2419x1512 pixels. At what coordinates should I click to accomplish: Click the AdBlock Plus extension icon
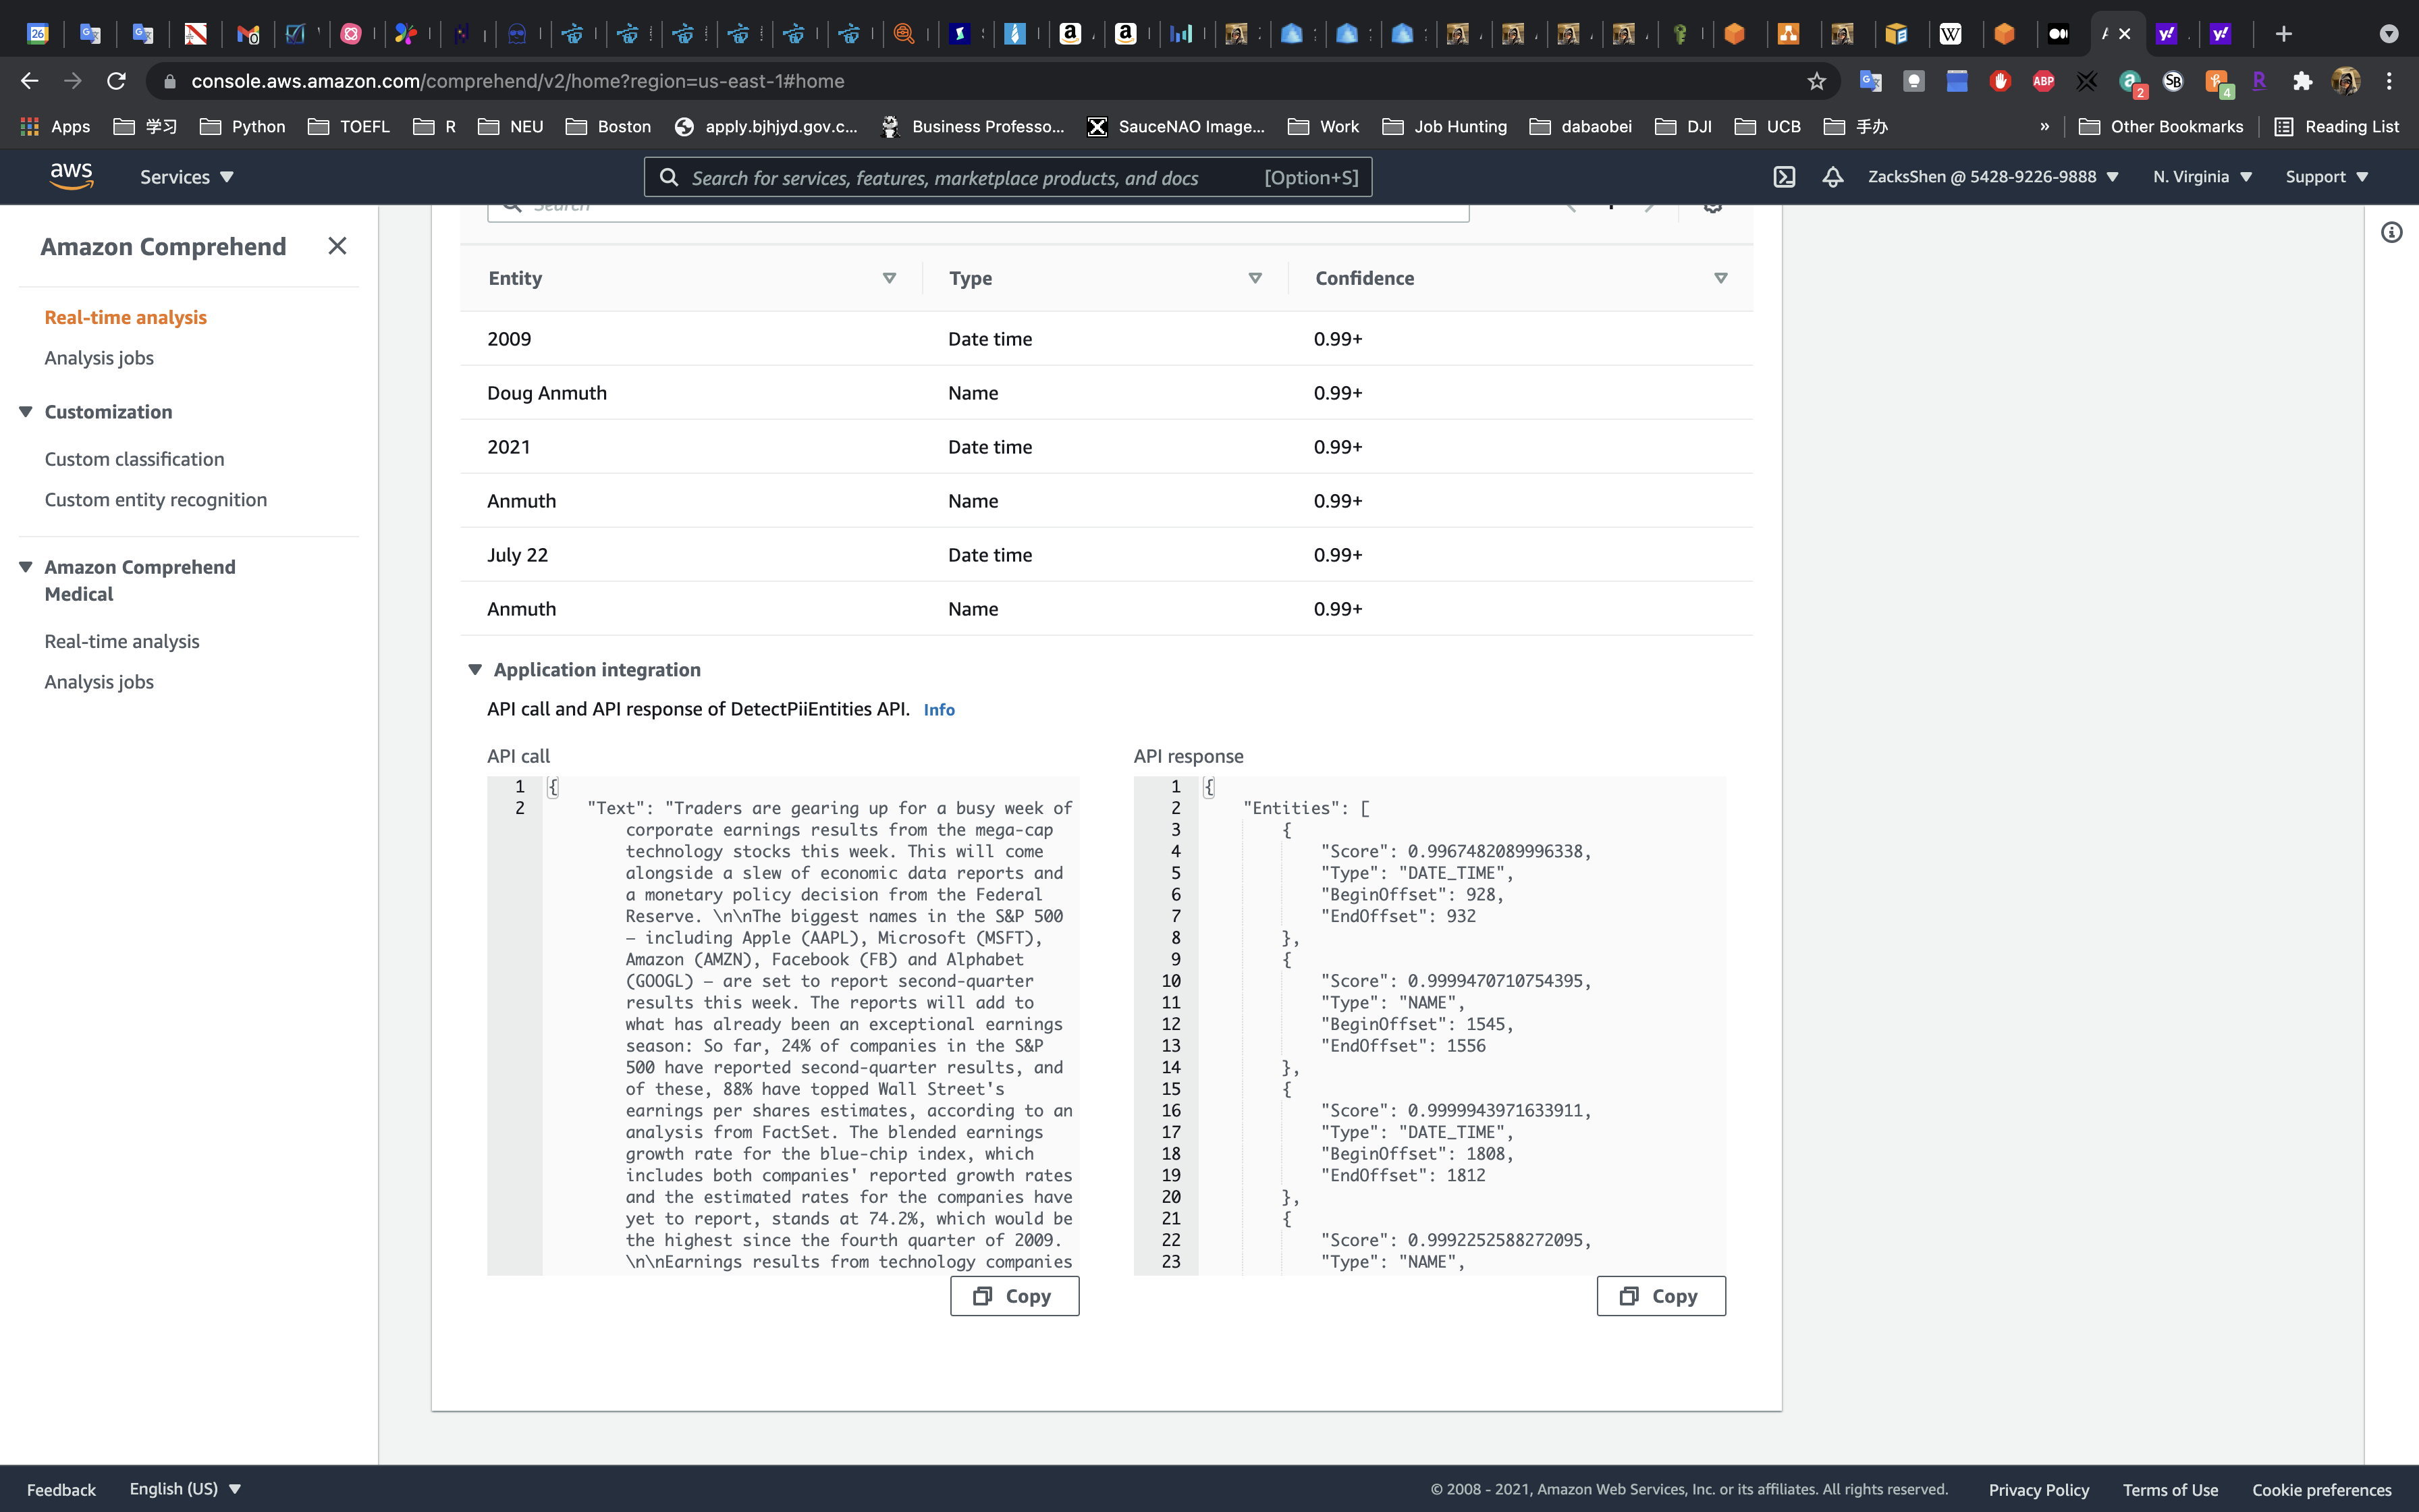2043,81
